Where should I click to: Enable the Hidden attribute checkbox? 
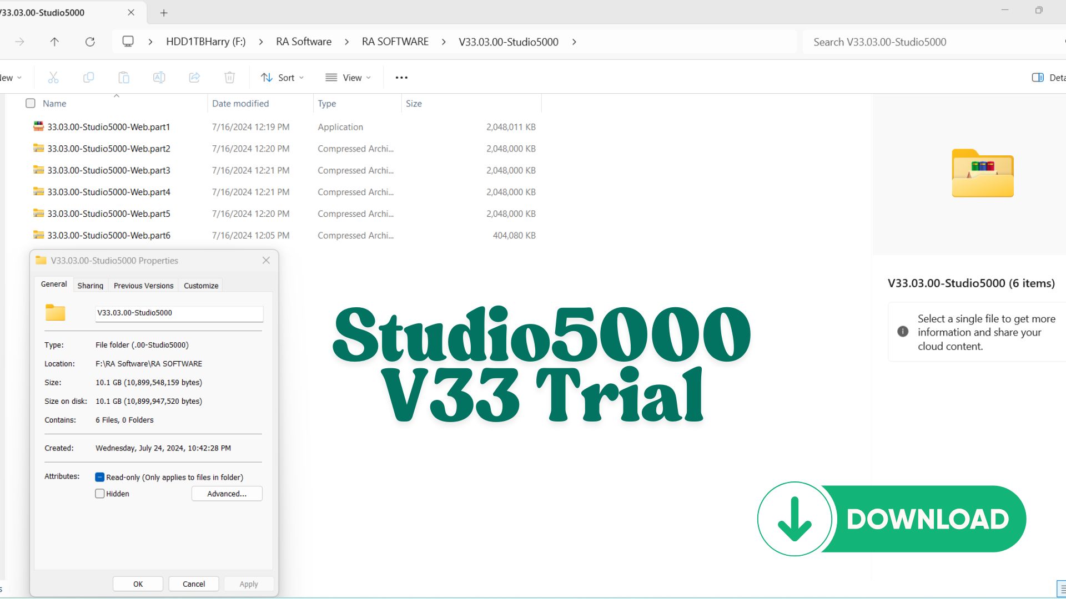point(100,494)
